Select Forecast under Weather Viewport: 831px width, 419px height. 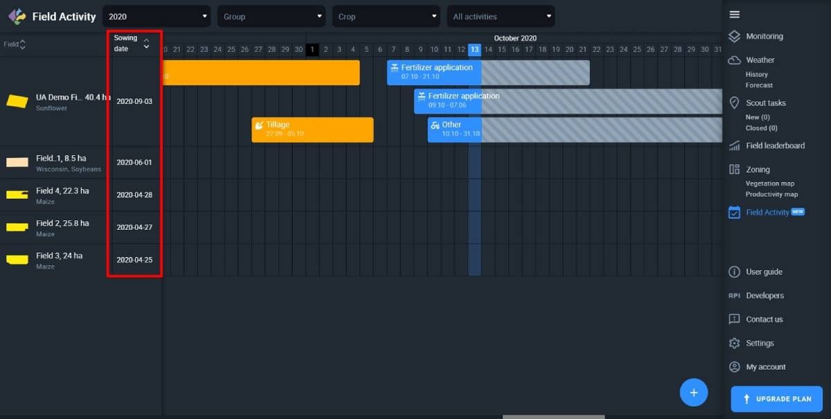pyautogui.click(x=759, y=85)
